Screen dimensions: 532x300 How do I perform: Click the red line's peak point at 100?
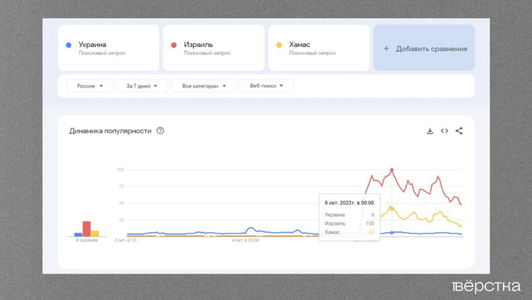coord(392,170)
